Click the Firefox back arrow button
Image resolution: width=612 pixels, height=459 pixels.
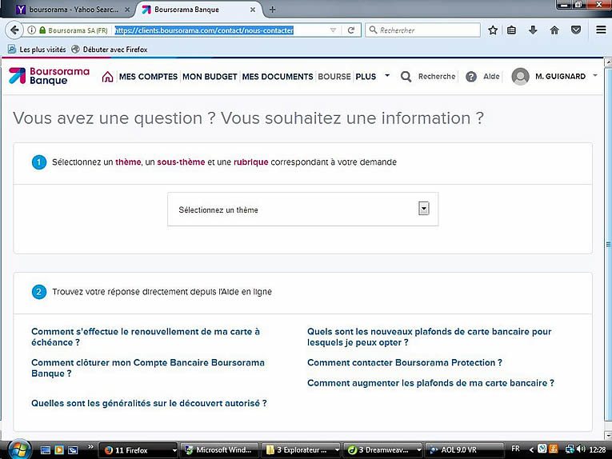[x=14, y=30]
